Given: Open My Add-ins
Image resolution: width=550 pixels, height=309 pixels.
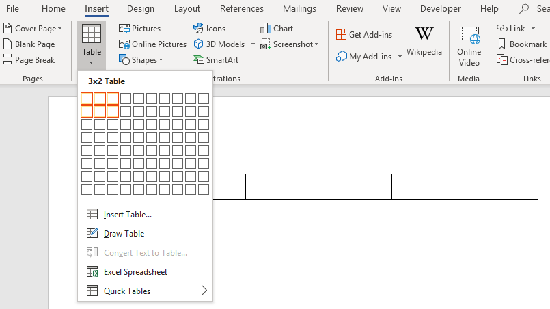Looking at the screenshot, I should [363, 56].
